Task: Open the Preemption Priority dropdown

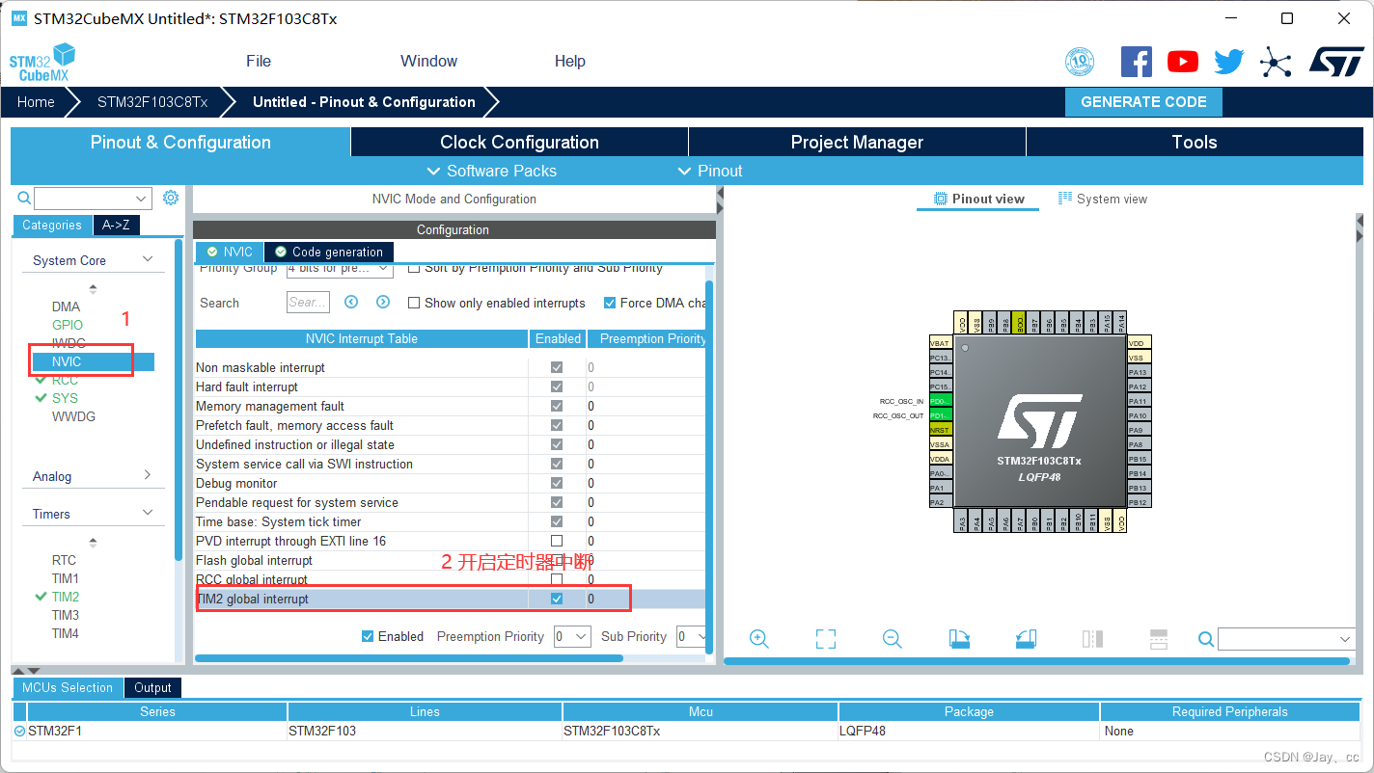Action: pyautogui.click(x=572, y=636)
